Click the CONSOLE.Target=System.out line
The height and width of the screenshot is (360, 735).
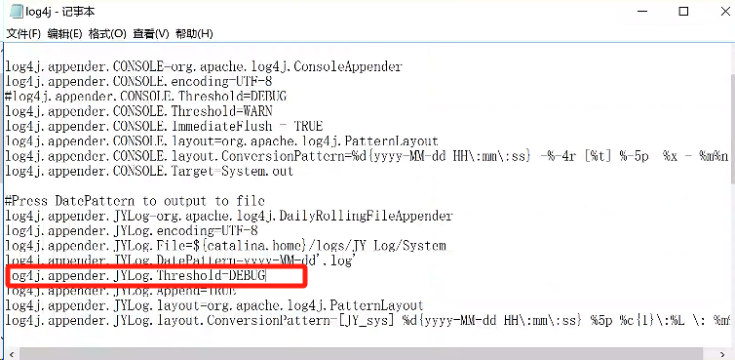(x=149, y=171)
